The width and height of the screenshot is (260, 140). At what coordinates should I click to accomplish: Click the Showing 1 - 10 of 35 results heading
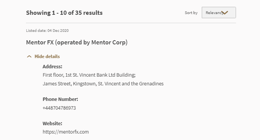click(x=64, y=13)
